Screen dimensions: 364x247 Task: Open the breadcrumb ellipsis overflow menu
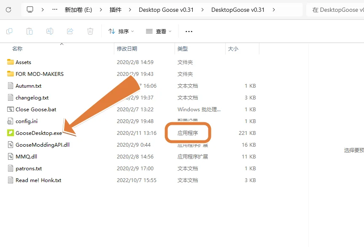click(x=55, y=10)
